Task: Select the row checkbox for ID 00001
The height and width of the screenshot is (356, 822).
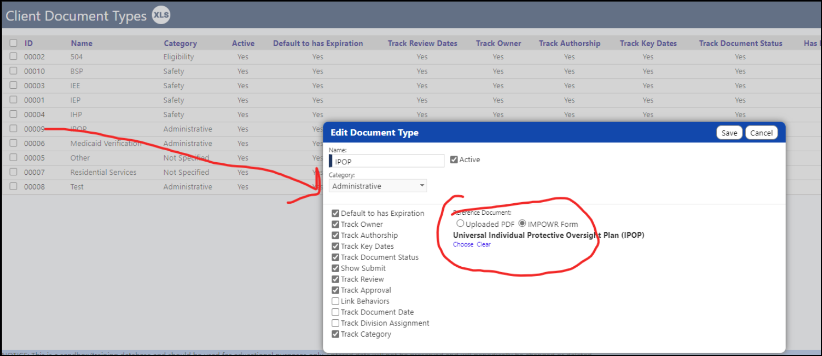Action: pyautogui.click(x=13, y=100)
